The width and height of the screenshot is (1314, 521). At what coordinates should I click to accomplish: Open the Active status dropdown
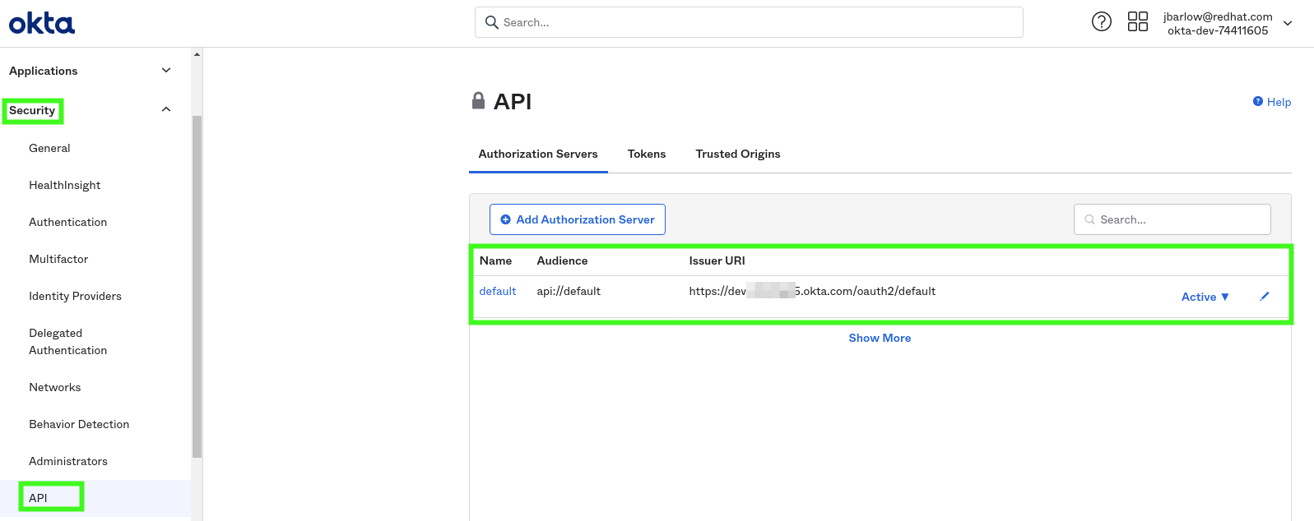(x=1205, y=297)
